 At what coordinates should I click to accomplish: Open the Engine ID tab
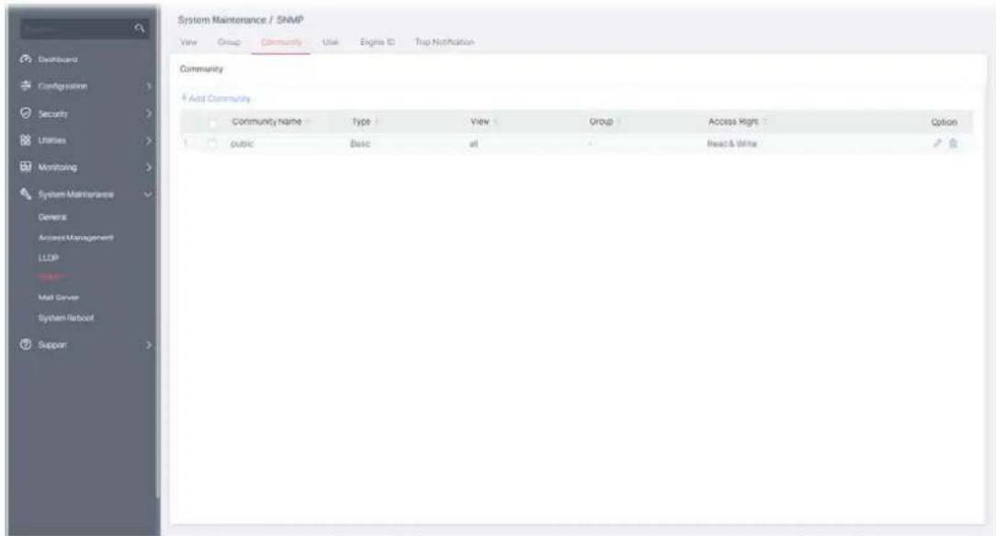pos(378,42)
